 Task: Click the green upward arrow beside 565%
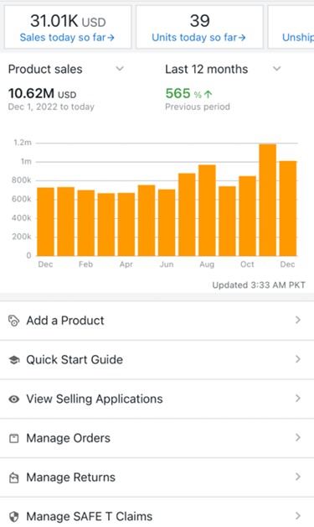pos(208,94)
